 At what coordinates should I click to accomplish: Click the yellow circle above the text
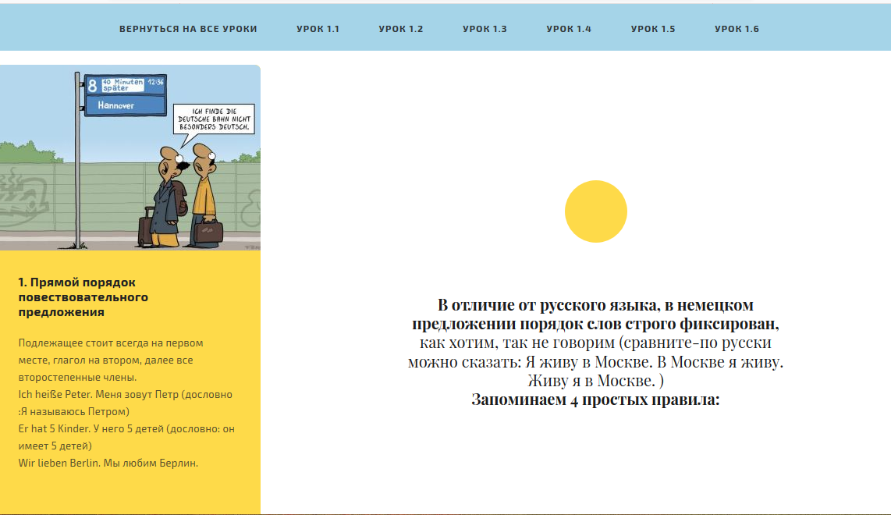(595, 211)
